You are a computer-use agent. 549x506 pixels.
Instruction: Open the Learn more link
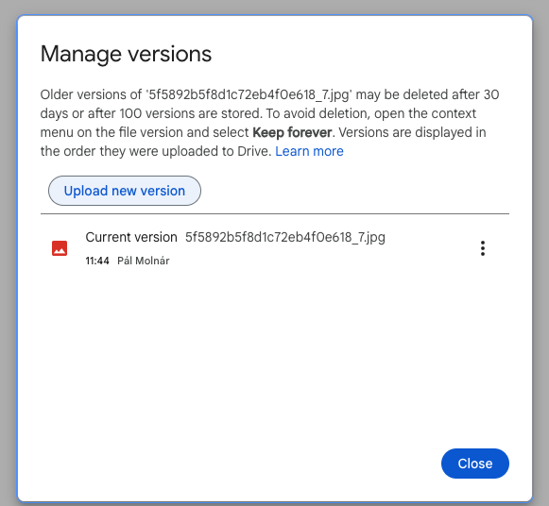tap(309, 151)
